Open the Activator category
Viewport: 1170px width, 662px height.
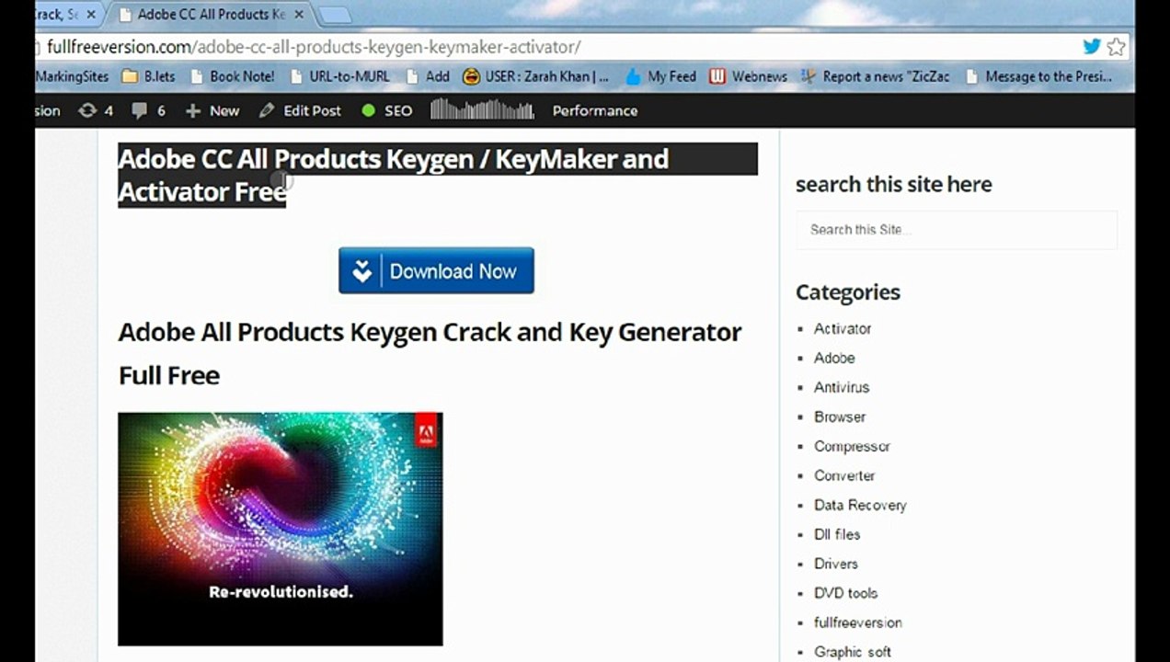(843, 328)
